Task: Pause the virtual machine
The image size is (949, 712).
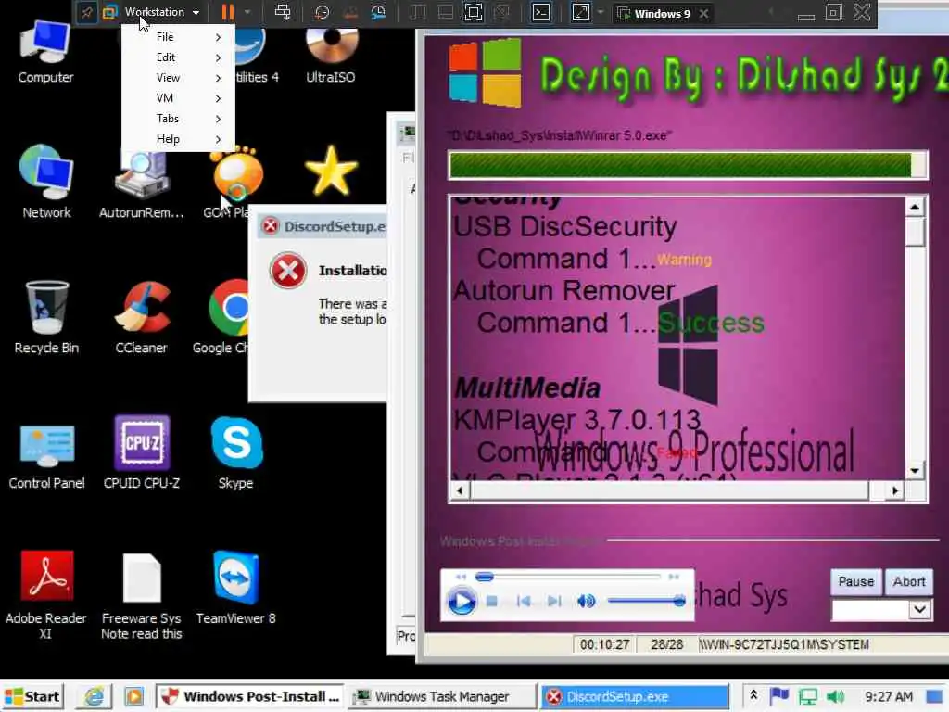Action: pos(228,12)
